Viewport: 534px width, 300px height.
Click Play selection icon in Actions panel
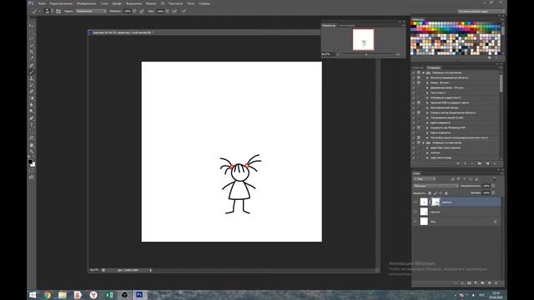472,163
